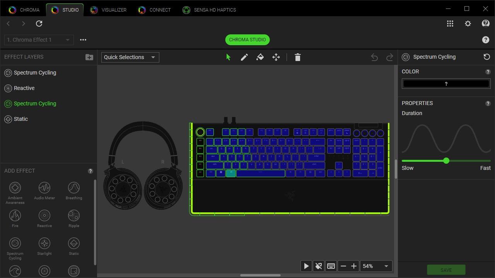This screenshot has width=495, height=278.
Task: Add Static effect from effects list
Action: pyautogui.click(x=74, y=246)
